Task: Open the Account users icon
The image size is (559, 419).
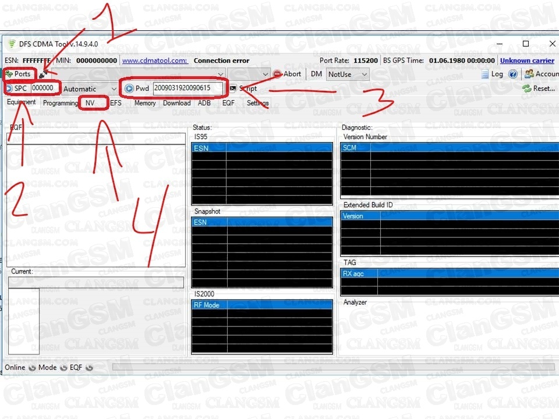Action: coord(529,74)
